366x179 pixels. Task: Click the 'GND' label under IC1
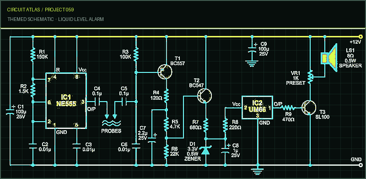(x=62, y=132)
